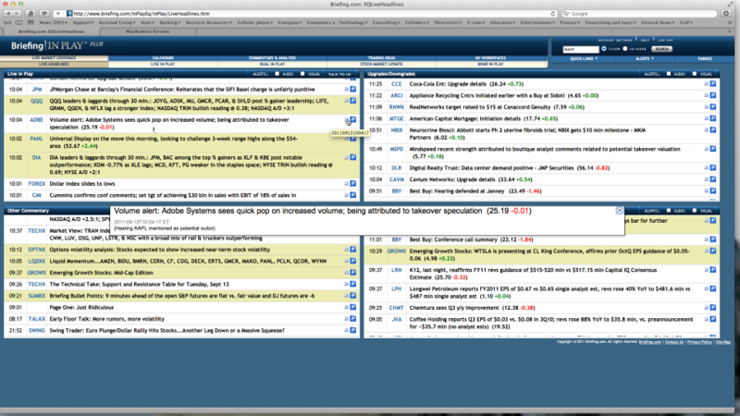Open the Apparel bookmarks folder

pos(83,22)
